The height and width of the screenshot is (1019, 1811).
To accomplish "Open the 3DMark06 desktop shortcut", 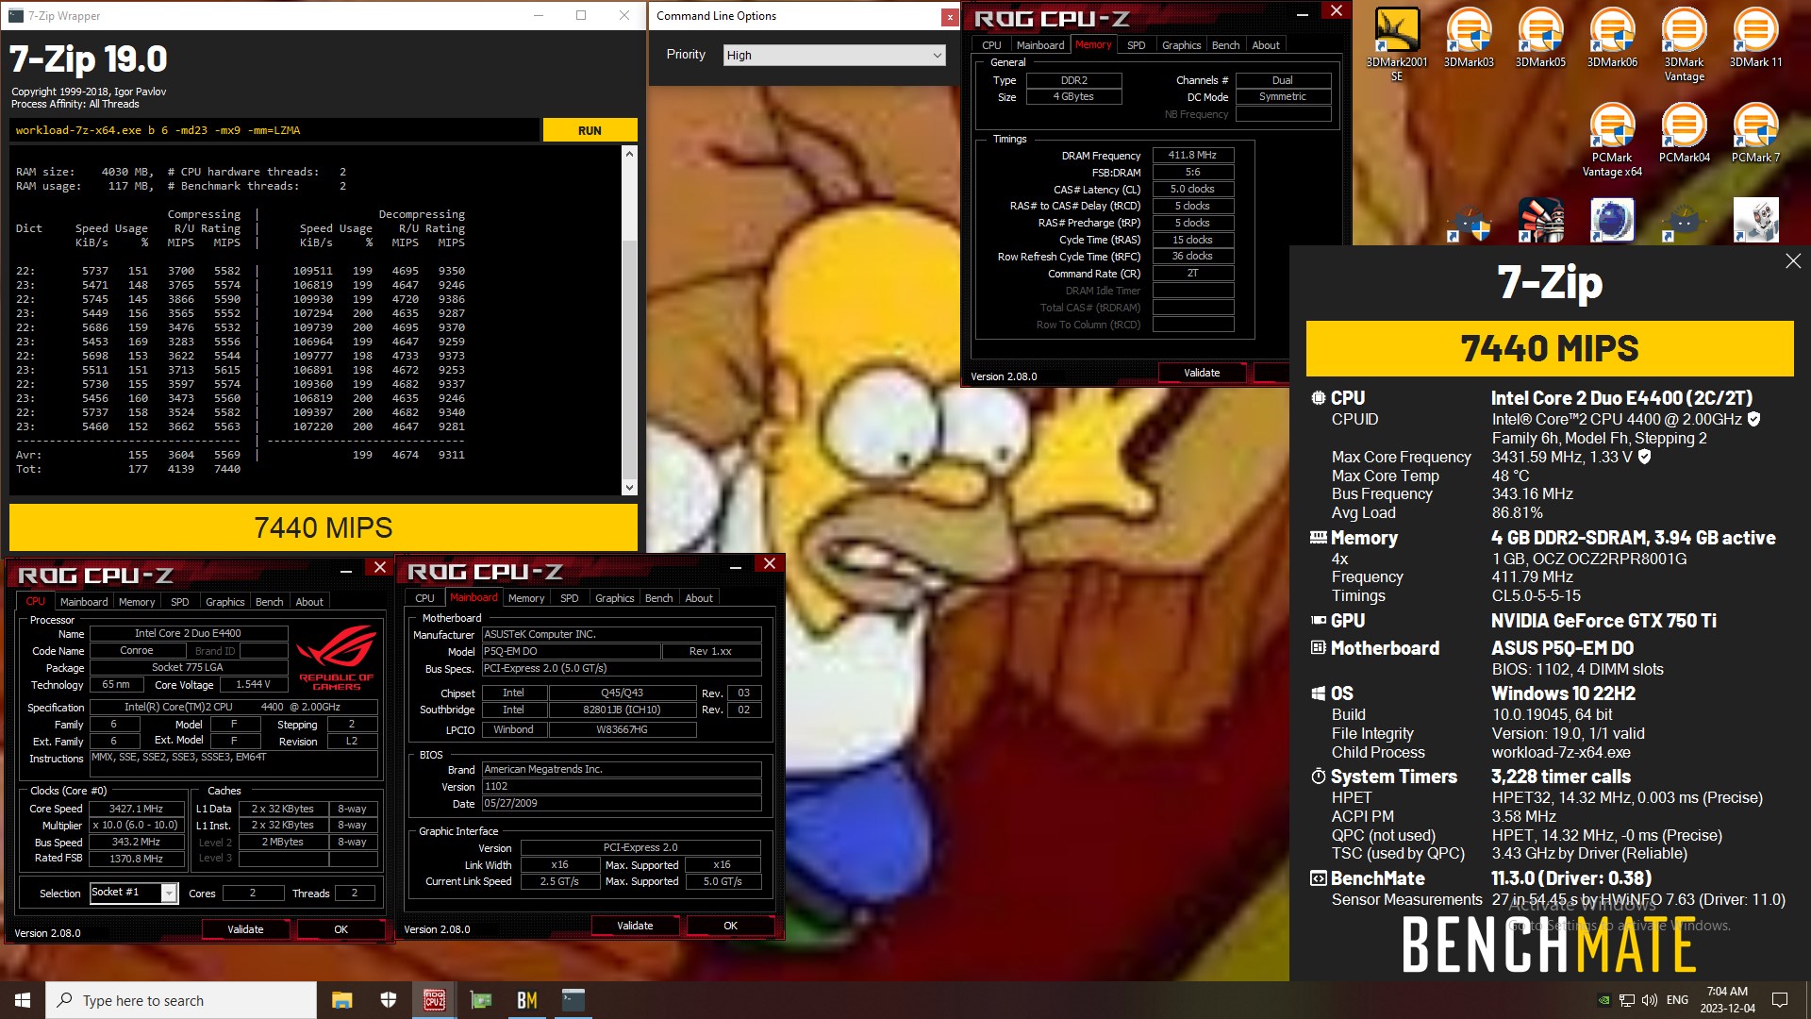I will pyautogui.click(x=1612, y=38).
